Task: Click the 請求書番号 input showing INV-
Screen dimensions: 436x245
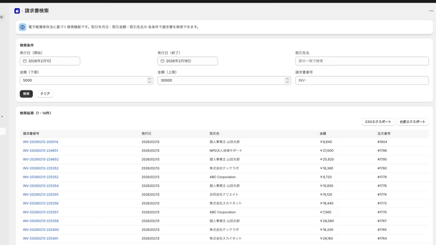Action: click(x=362, y=80)
